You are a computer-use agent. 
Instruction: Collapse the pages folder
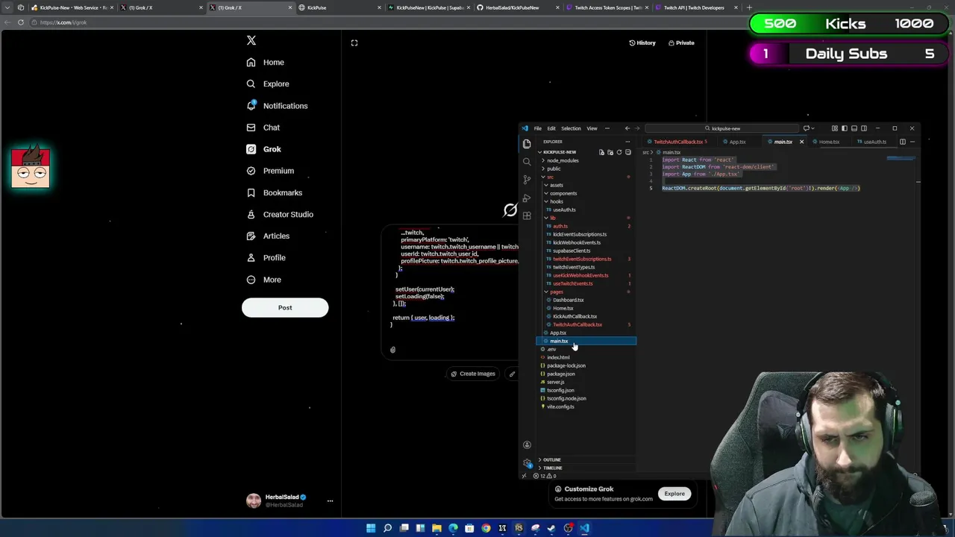557,292
